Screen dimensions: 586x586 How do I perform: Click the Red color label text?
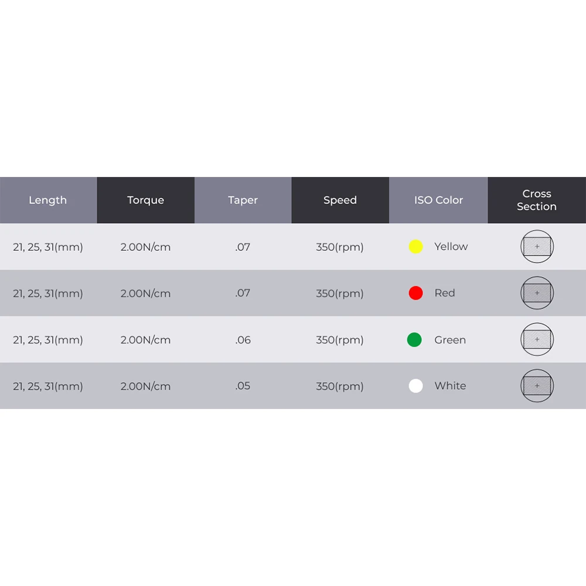point(445,293)
